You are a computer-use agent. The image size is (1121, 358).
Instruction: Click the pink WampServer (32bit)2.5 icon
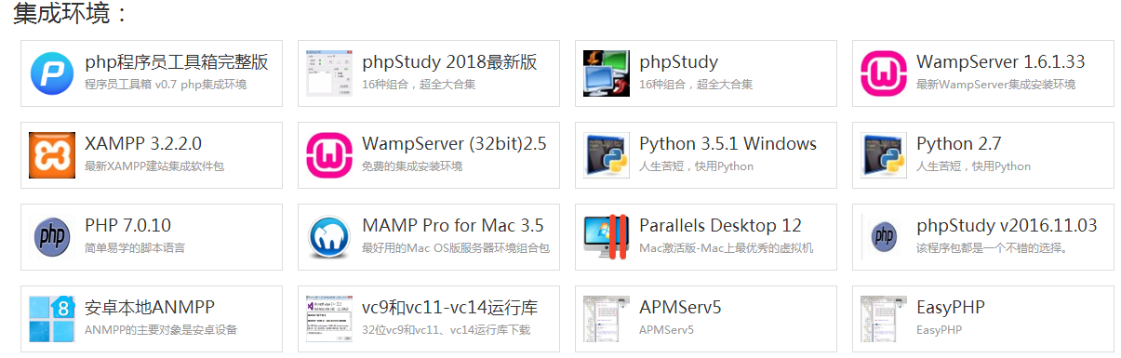[329, 155]
